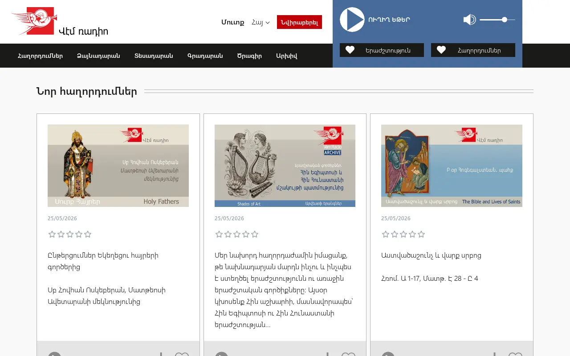Screen dimensions: 570x356
Task: Click the red Նվիրաբերել donate button
Action: tap(299, 22)
